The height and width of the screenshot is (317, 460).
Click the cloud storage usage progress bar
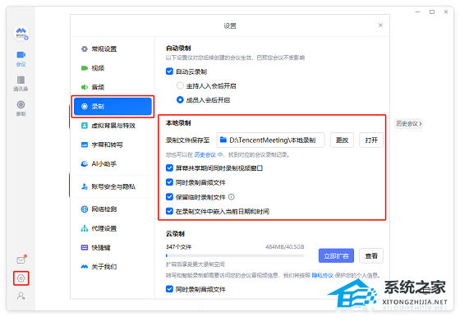click(235, 255)
